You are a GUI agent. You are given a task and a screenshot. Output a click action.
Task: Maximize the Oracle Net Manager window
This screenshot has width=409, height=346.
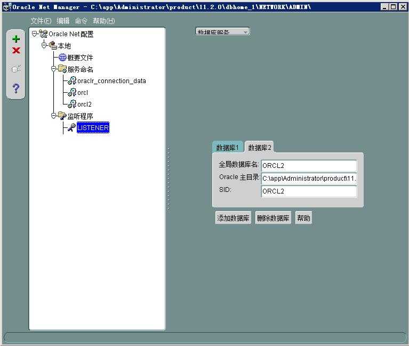[394, 7]
